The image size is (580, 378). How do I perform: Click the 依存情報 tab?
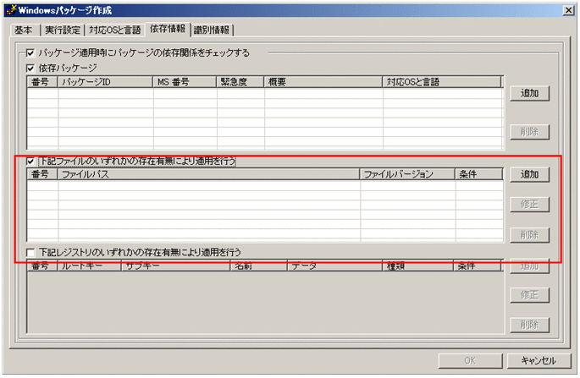pyautogui.click(x=166, y=30)
